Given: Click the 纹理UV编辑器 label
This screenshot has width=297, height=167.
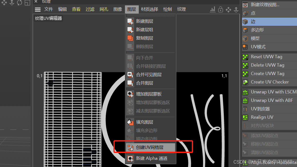Looking at the screenshot, I should [x=48, y=18].
